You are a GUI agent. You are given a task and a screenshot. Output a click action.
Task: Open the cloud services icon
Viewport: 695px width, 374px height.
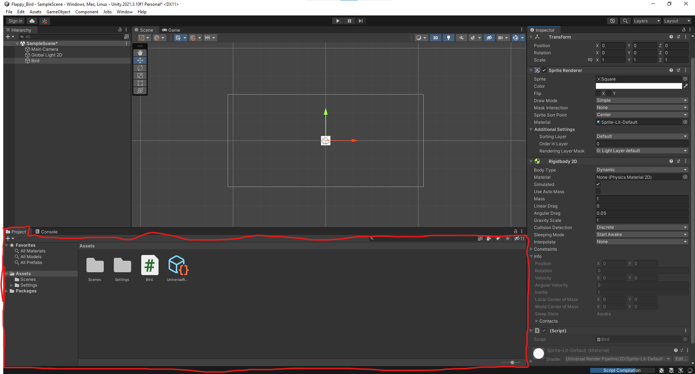click(x=32, y=21)
